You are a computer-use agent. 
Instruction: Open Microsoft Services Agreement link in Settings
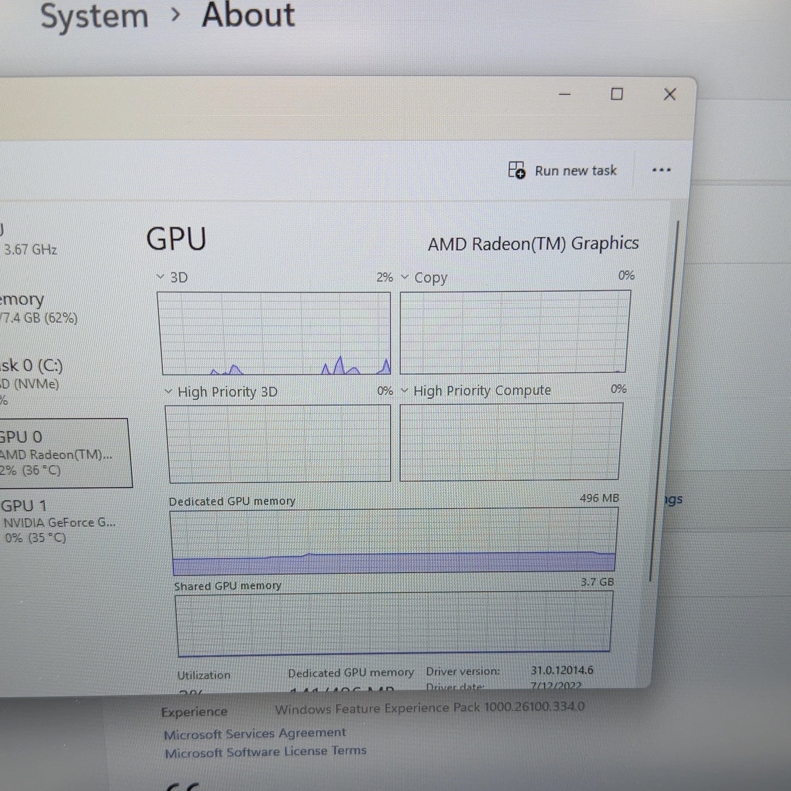(x=255, y=734)
